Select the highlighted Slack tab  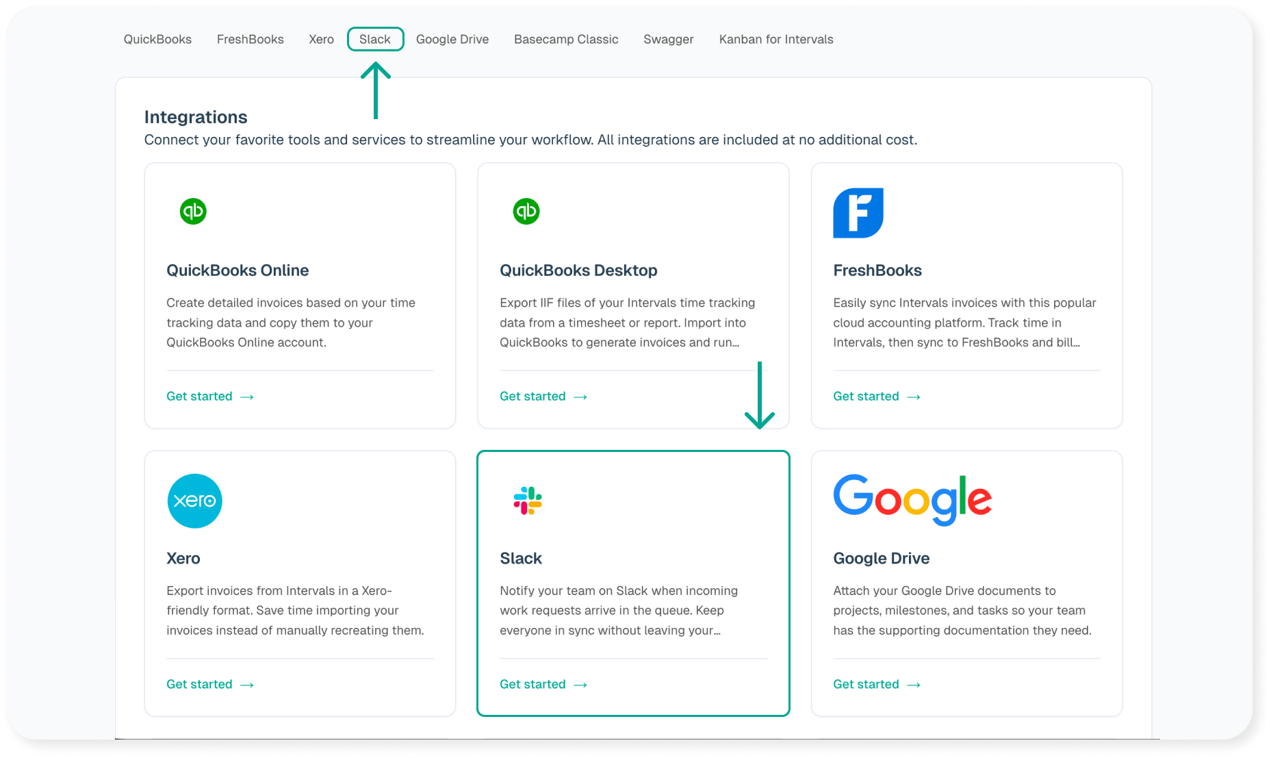375,40
